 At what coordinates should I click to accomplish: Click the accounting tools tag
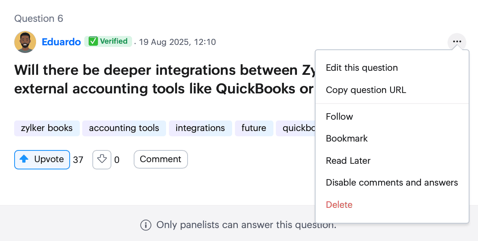[x=124, y=128]
